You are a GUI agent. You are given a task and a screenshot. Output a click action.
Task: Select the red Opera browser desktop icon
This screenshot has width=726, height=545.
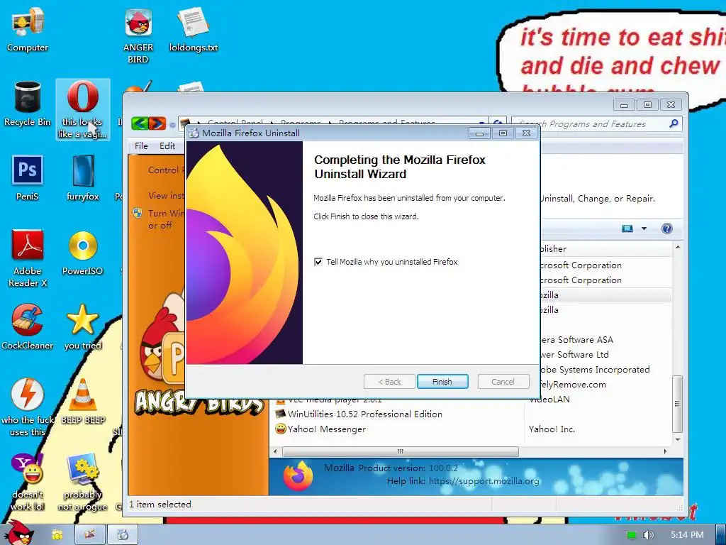pos(82,109)
